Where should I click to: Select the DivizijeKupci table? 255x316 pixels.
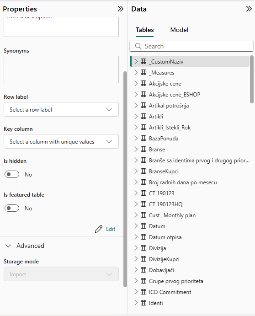pos(164,259)
